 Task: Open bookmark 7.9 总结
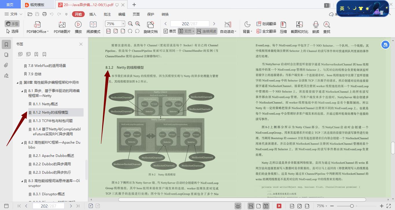point(34,74)
